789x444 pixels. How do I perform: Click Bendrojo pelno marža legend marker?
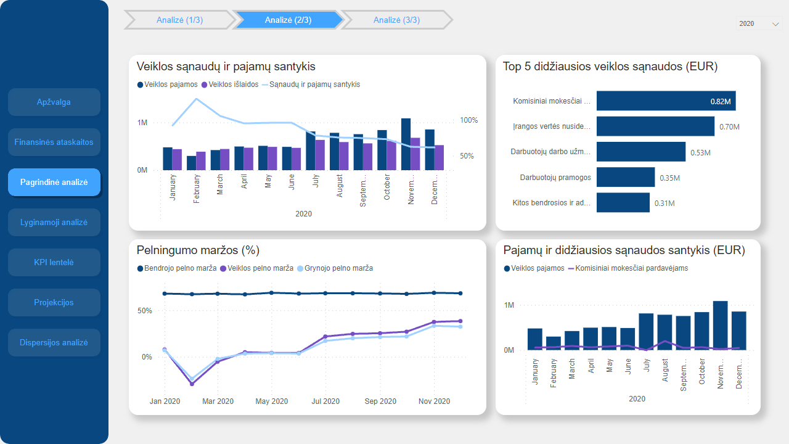[140, 268]
